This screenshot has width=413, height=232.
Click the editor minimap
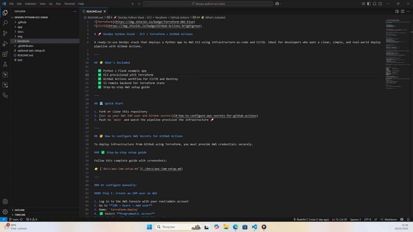397,55
